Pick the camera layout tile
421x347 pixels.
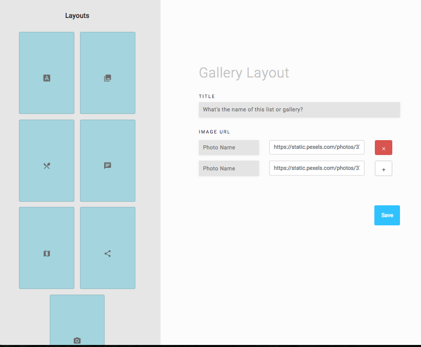tap(77, 320)
